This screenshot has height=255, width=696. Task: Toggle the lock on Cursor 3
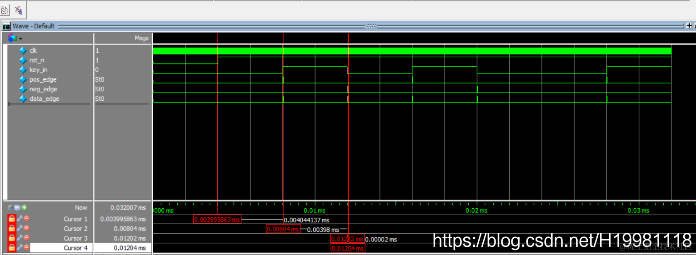(x=12, y=238)
